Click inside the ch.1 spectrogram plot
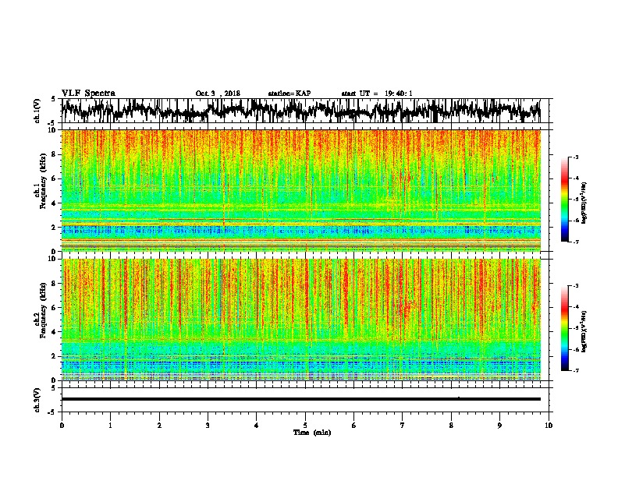Image resolution: width=618 pixels, height=477 pixels. point(300,190)
